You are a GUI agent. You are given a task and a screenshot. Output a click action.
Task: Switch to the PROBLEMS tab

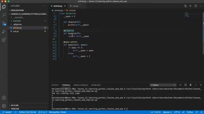[x=96, y=85]
